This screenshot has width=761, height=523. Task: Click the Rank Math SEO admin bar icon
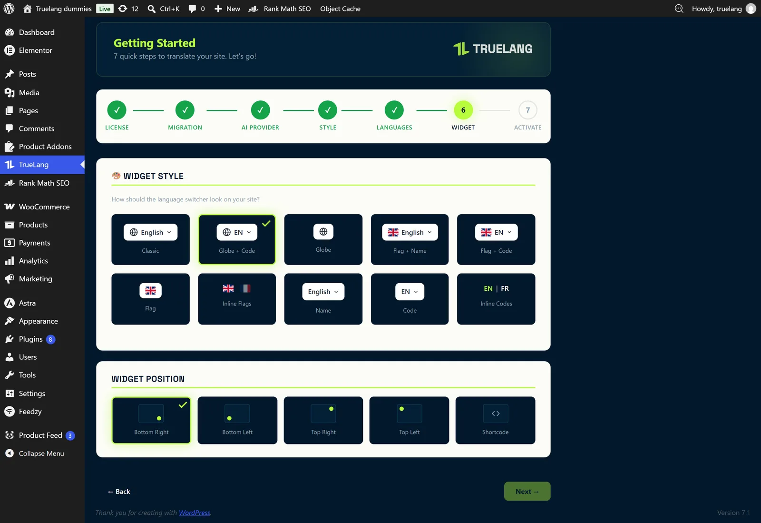254,9
